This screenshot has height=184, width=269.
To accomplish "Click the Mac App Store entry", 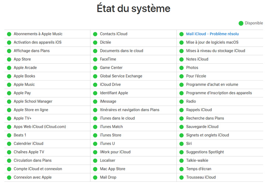I will [x=112, y=169].
